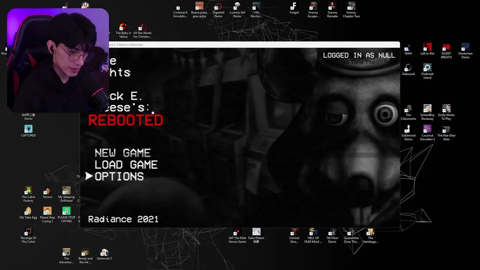Open the Lumina Veil Demo icon
The image size is (480, 270).
point(237,10)
